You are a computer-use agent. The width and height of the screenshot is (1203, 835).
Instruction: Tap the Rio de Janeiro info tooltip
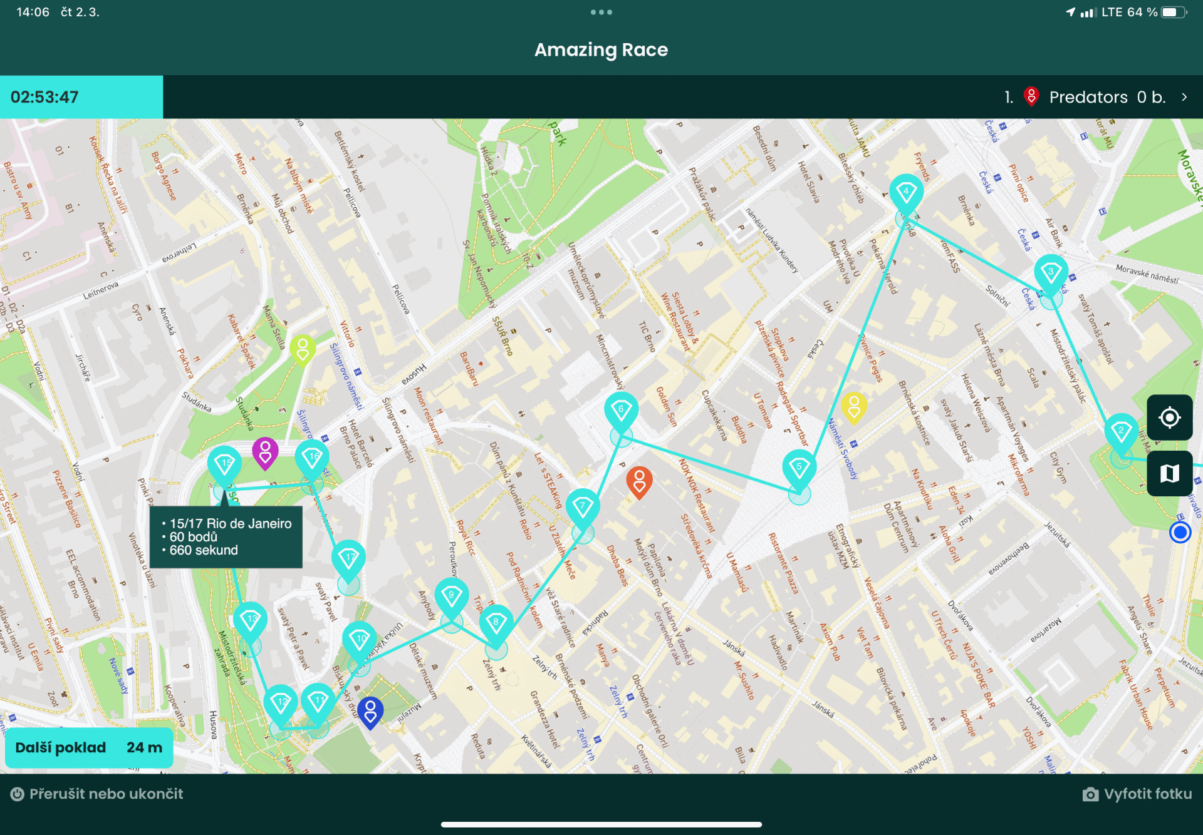pyautogui.click(x=226, y=537)
